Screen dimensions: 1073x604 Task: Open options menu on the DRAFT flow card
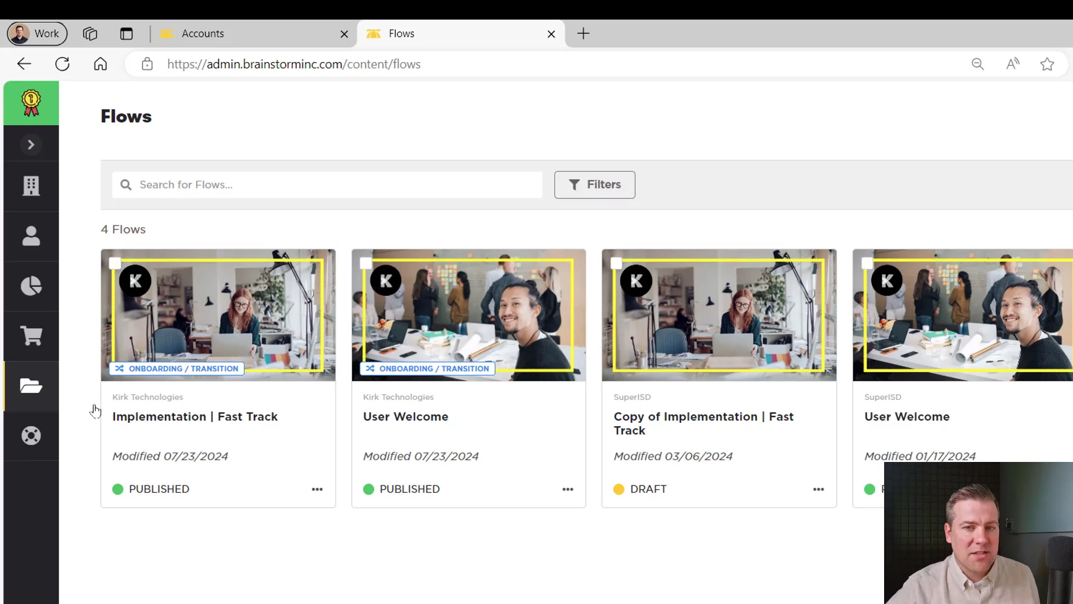[819, 489]
